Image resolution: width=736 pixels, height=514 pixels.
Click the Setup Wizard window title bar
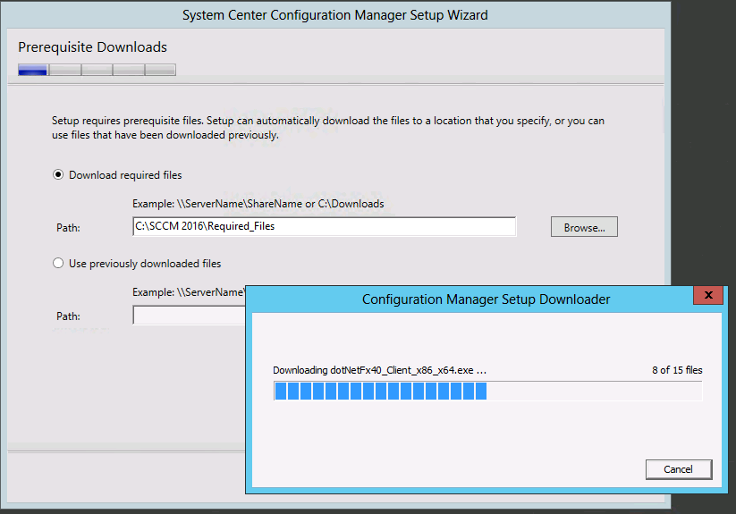(335, 15)
